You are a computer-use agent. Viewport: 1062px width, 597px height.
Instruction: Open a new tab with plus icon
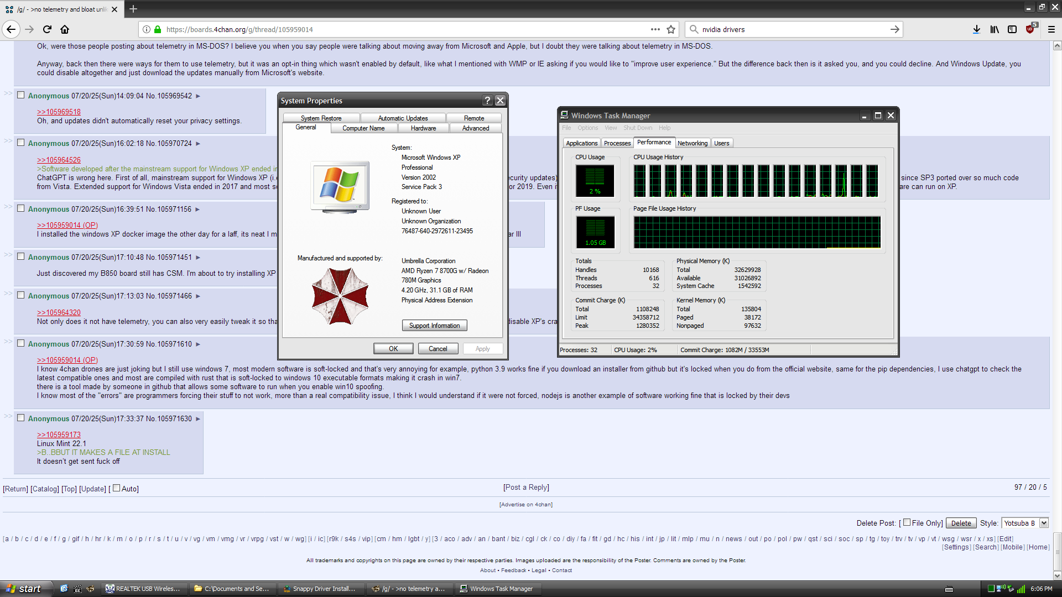pos(133,9)
